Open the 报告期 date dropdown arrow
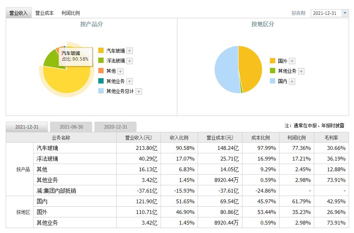 click(345, 13)
